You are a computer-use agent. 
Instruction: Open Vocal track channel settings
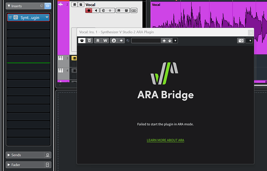coord(103,10)
